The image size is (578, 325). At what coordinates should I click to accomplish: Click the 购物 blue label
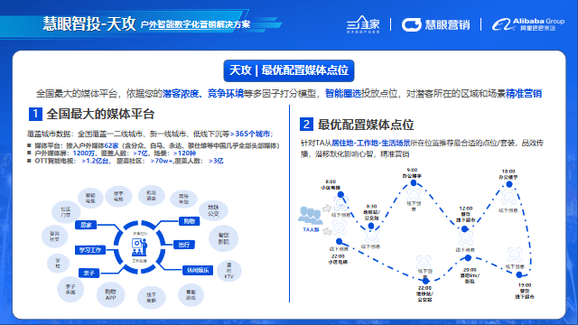pyautogui.click(x=189, y=221)
